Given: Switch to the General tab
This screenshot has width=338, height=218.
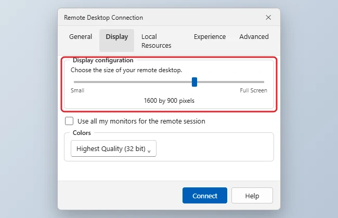Looking at the screenshot, I should pyautogui.click(x=81, y=36).
